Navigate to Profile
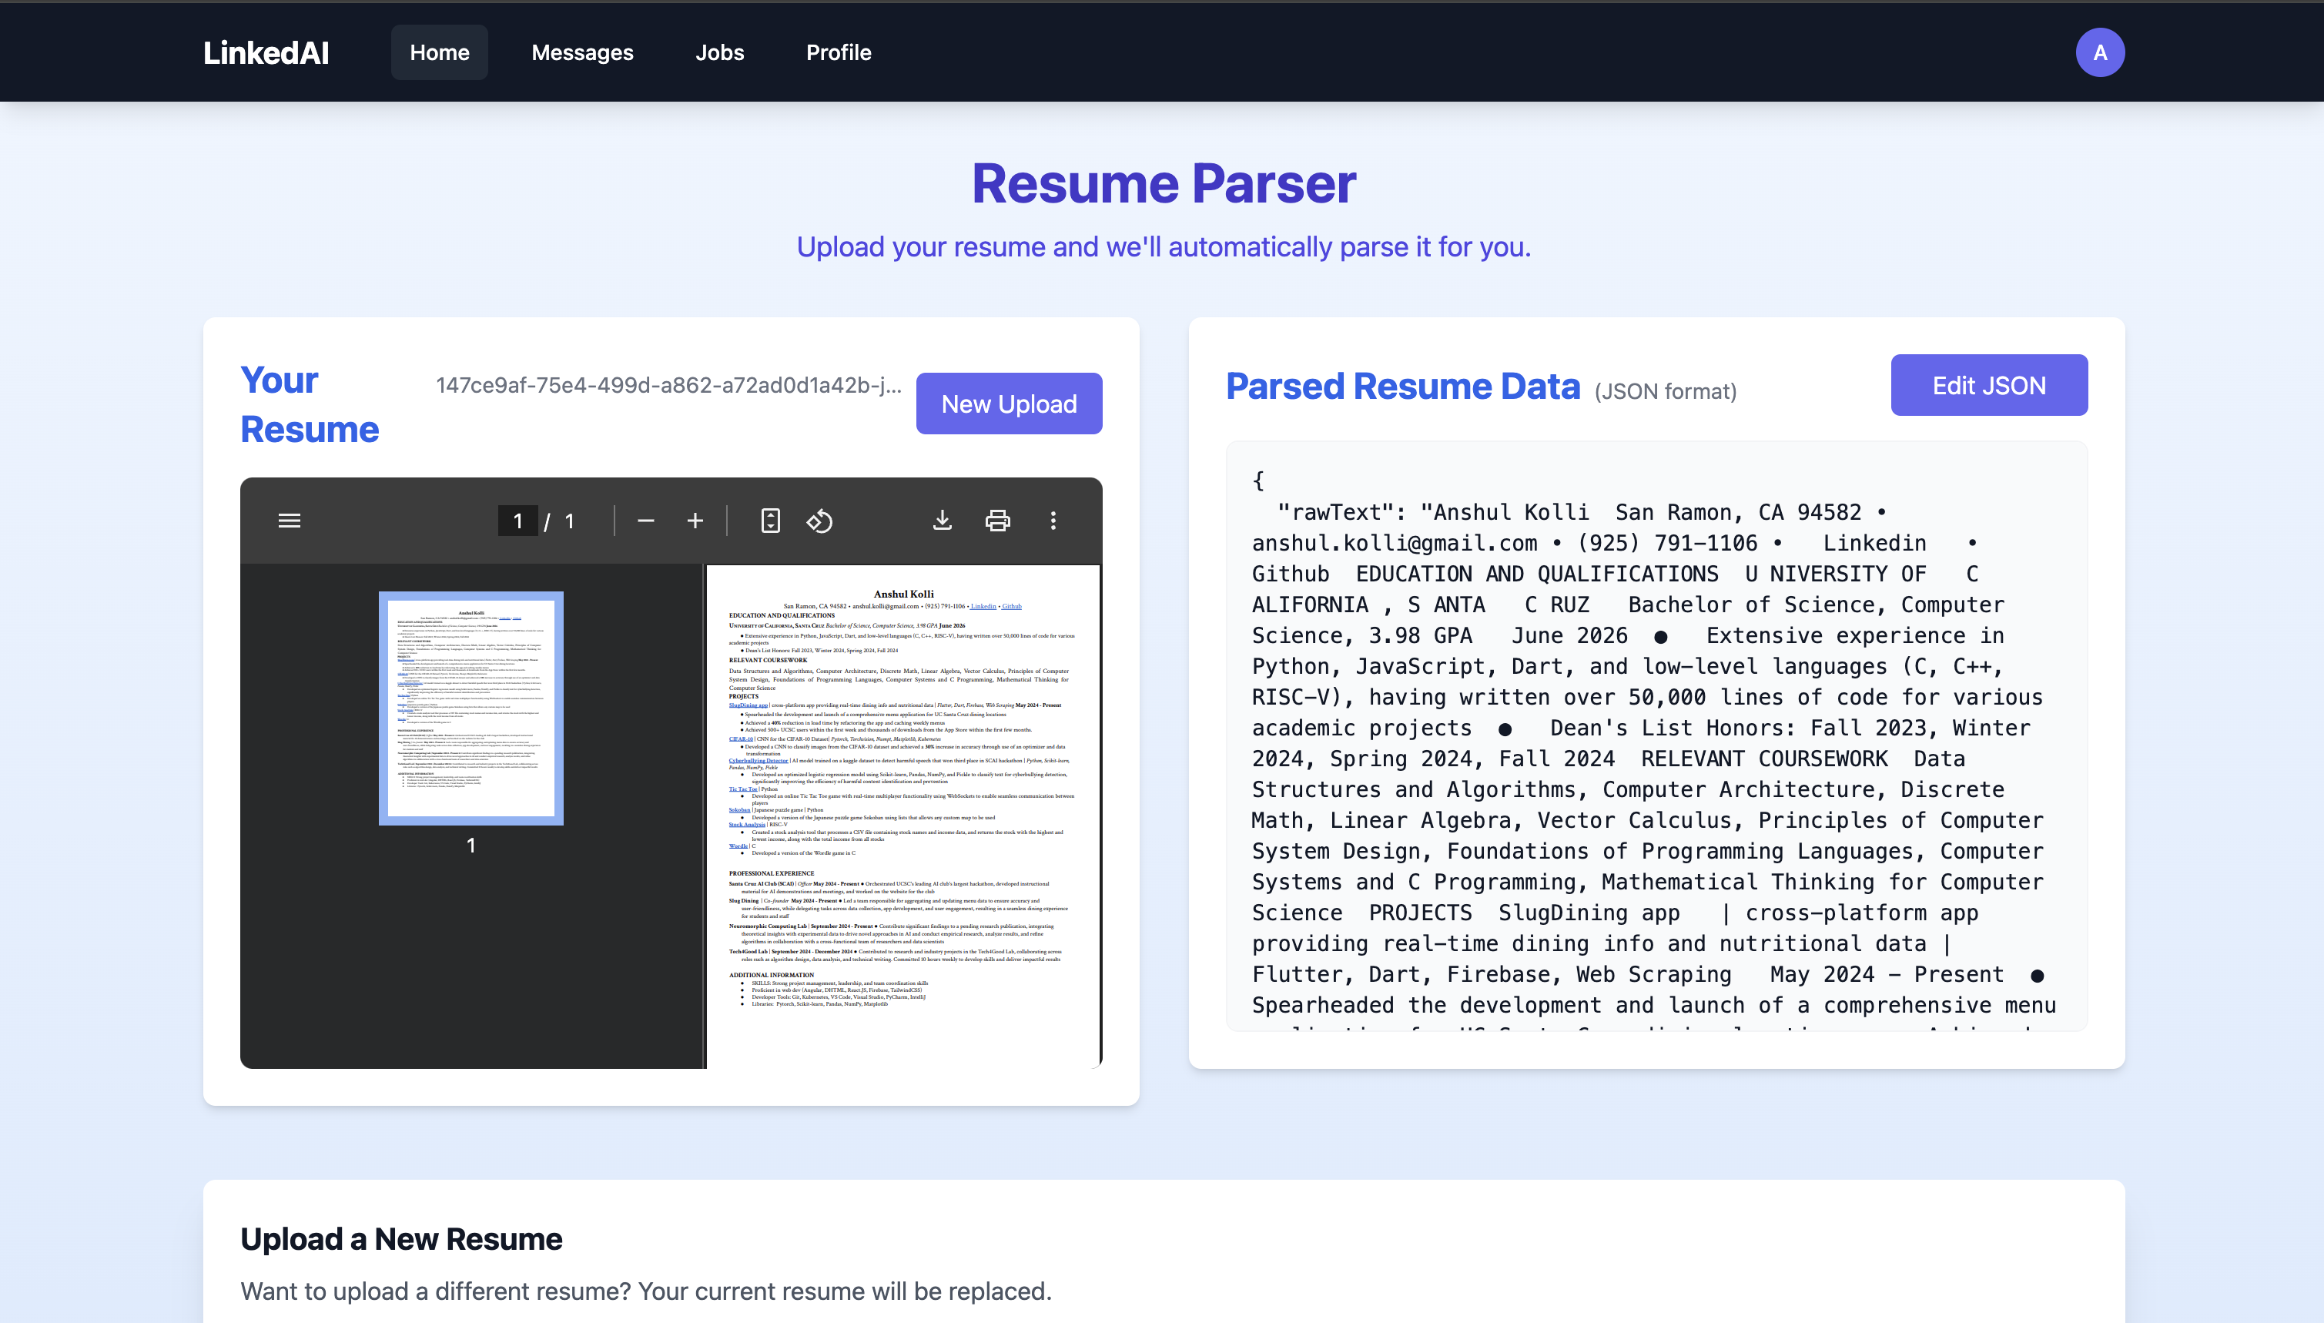This screenshot has width=2324, height=1323. 838,52
